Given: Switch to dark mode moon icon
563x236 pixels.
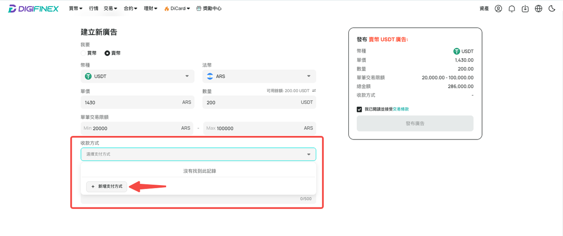Looking at the screenshot, I should 552,8.
